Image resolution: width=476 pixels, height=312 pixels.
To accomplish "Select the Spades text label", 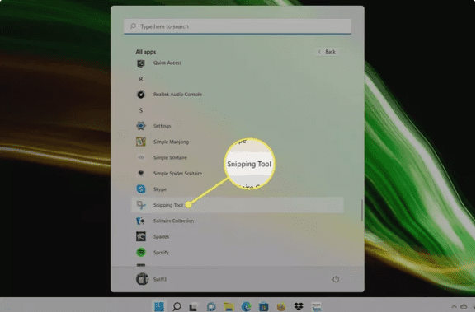I will click(161, 236).
